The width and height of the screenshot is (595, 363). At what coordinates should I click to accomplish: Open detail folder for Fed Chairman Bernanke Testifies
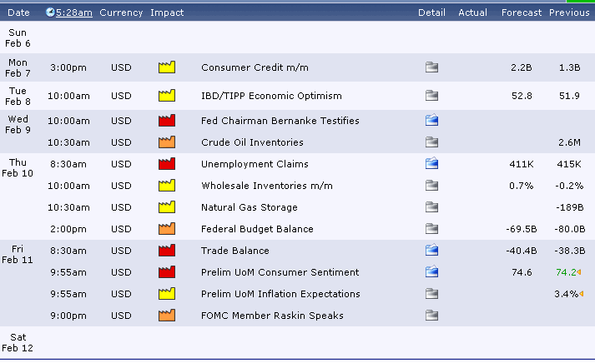pyautogui.click(x=431, y=121)
